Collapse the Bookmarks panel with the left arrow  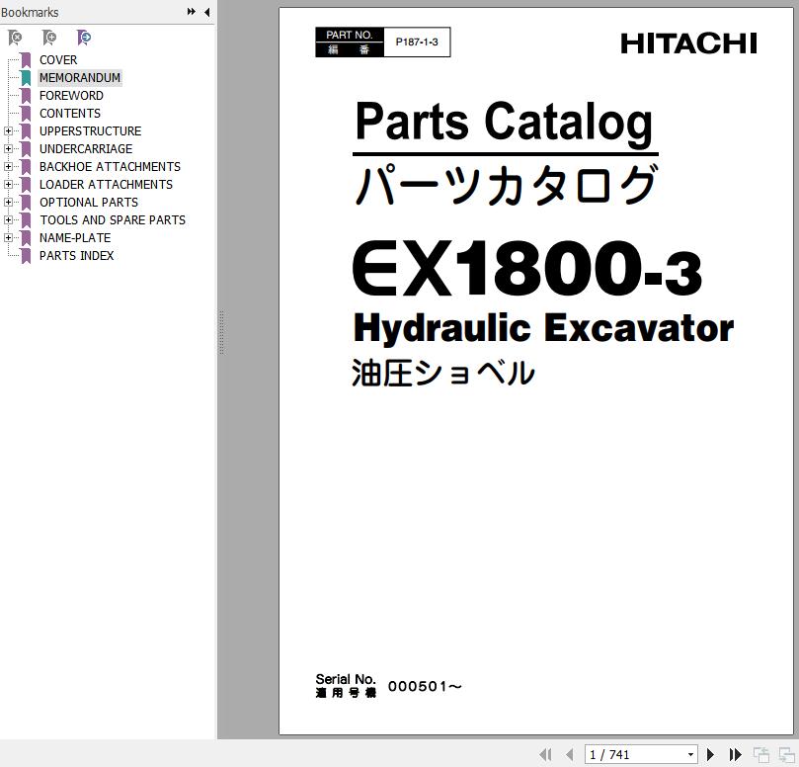tap(206, 12)
